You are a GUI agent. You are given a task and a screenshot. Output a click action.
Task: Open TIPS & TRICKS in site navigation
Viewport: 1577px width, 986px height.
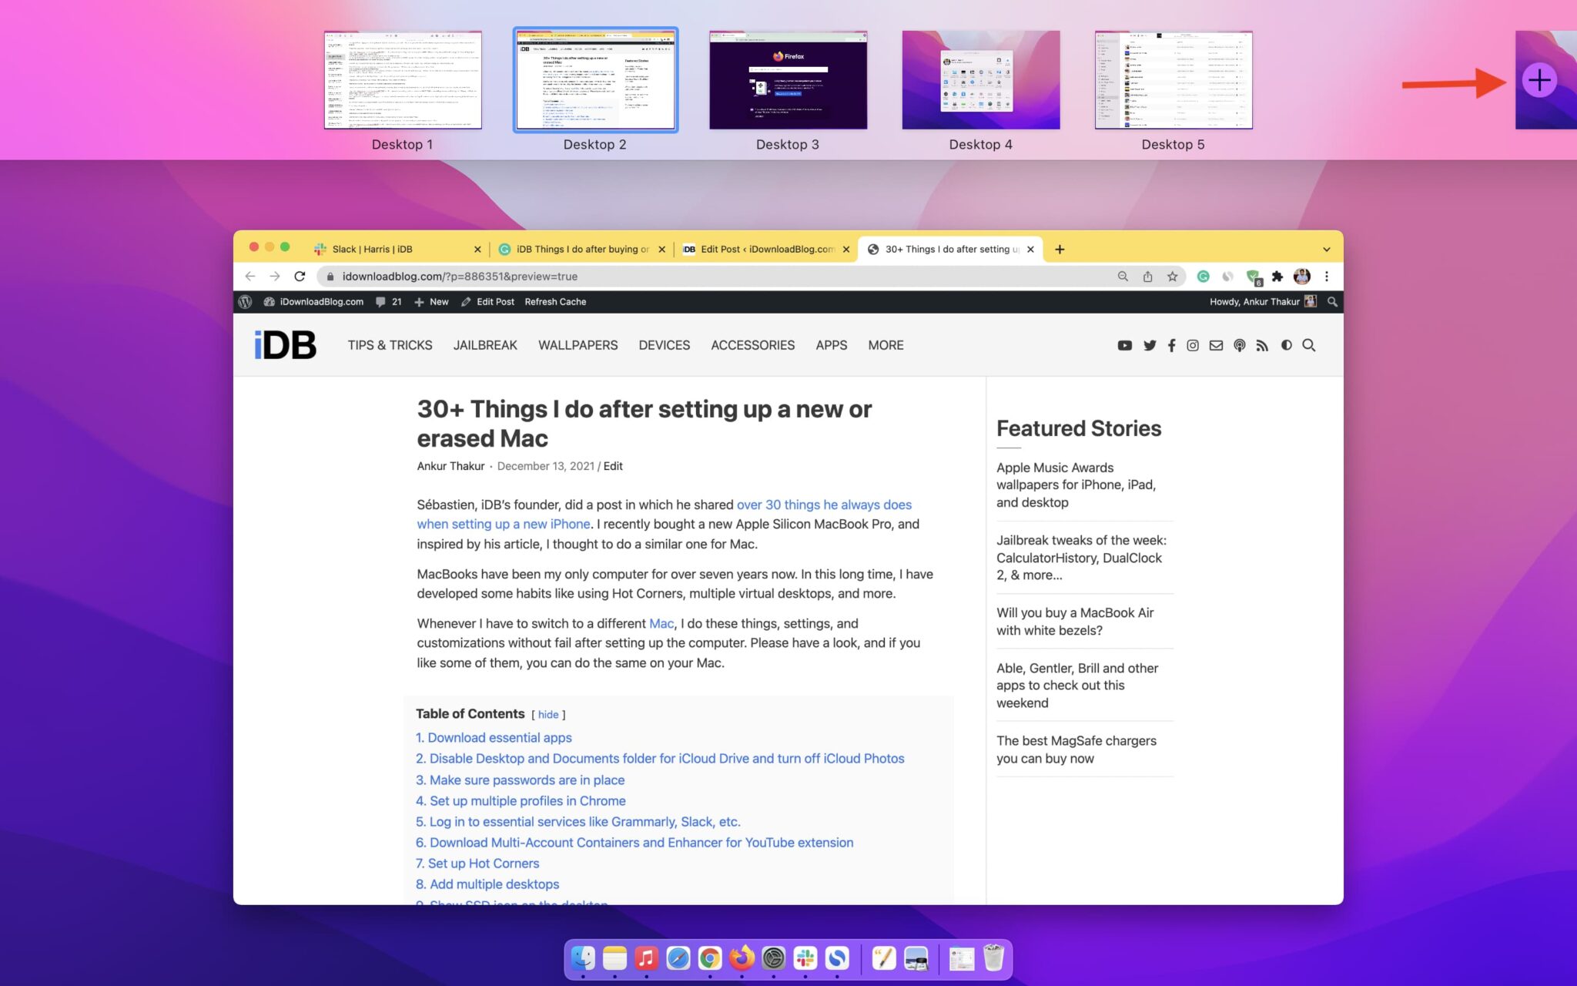(x=390, y=345)
